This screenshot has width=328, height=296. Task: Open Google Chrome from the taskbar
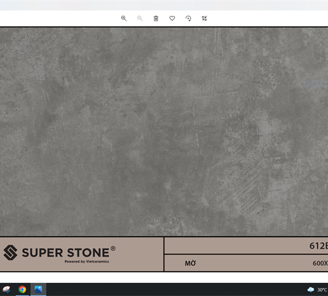[x=22, y=289]
